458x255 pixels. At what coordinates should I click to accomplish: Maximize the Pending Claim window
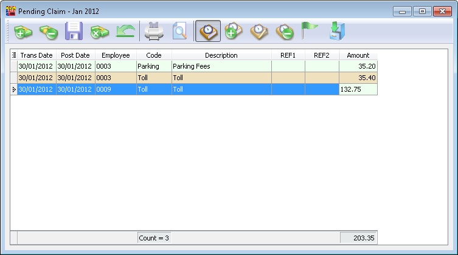point(422,12)
